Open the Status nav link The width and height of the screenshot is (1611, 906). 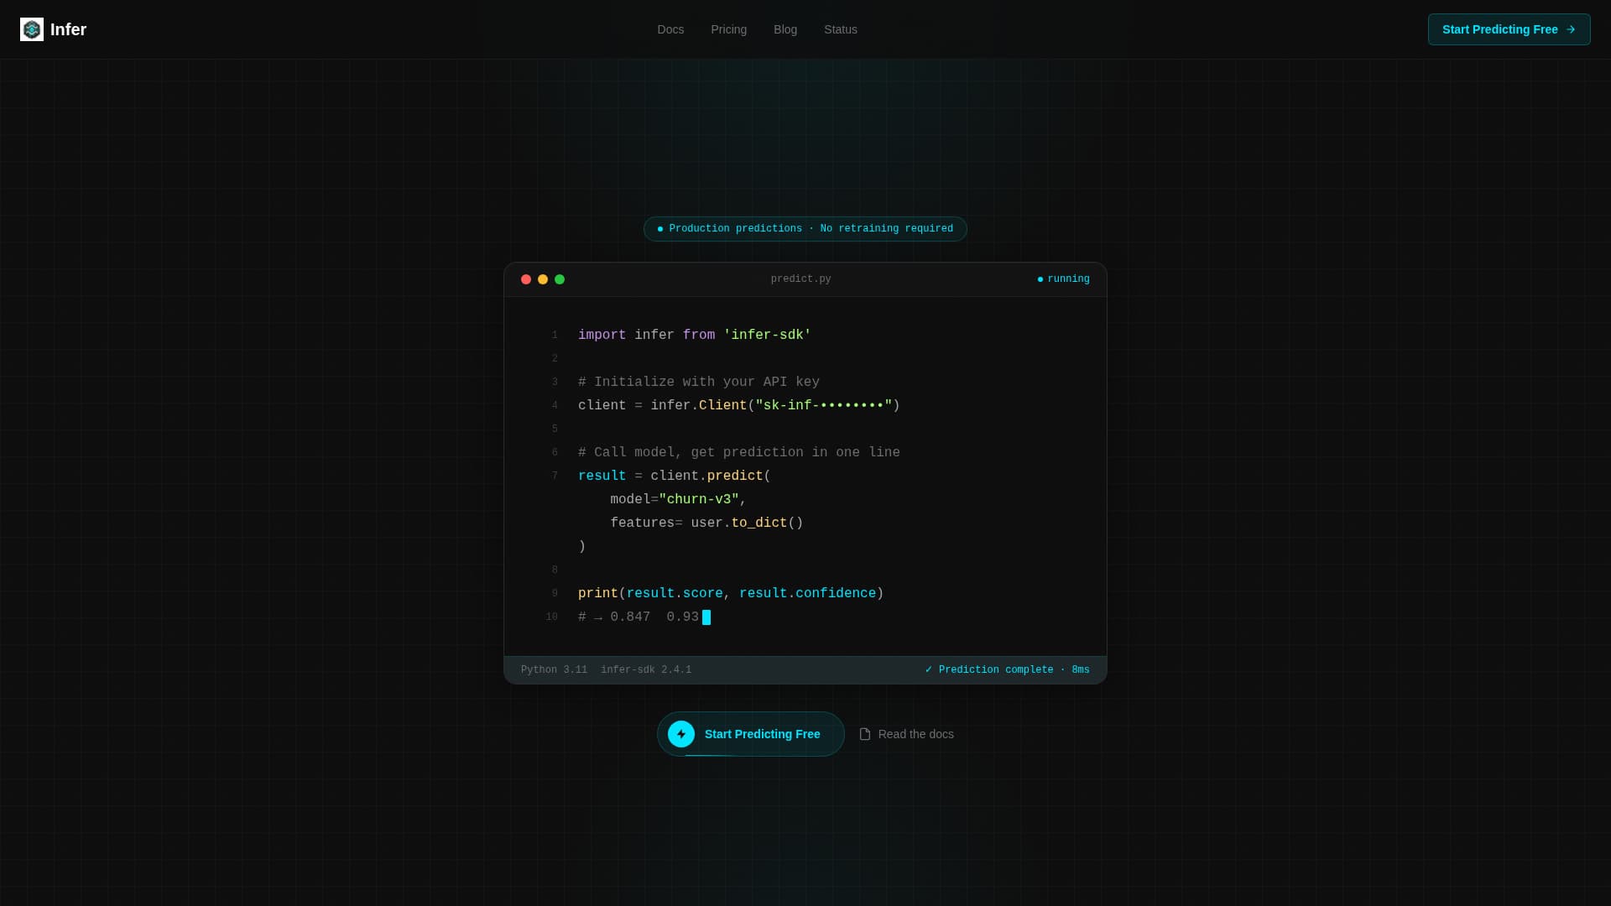841,29
